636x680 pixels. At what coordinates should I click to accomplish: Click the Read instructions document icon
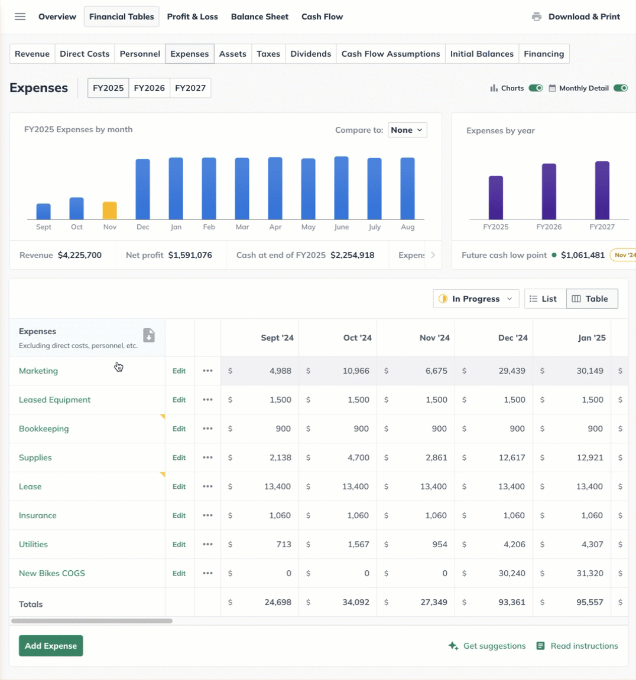click(540, 646)
